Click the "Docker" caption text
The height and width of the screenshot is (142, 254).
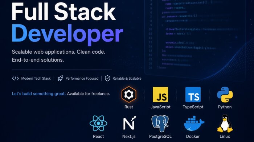coord(193,137)
